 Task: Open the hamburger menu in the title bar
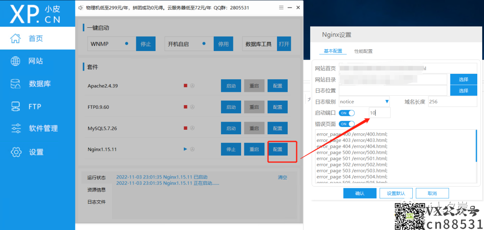281,8
